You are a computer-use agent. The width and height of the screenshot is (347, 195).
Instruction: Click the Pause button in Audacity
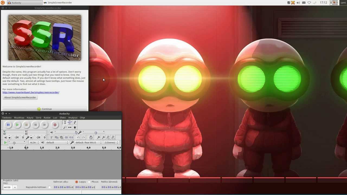coord(8,125)
